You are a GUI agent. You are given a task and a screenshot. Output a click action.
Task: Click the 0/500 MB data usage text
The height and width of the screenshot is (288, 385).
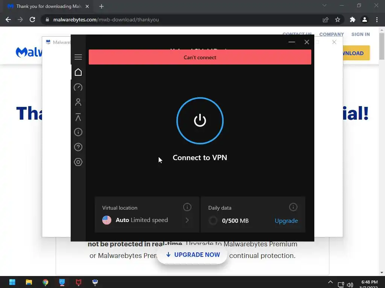pos(235,220)
